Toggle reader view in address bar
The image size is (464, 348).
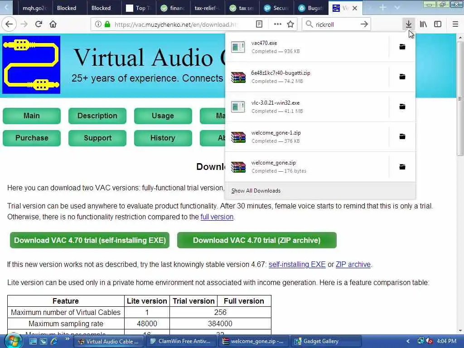[259, 24]
